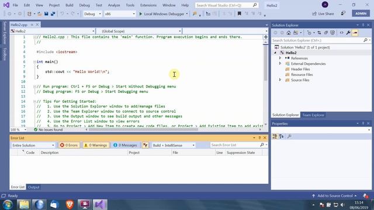The height and width of the screenshot is (210, 374).
Task: Open the Debug configuration dropdown
Action: click(92, 14)
